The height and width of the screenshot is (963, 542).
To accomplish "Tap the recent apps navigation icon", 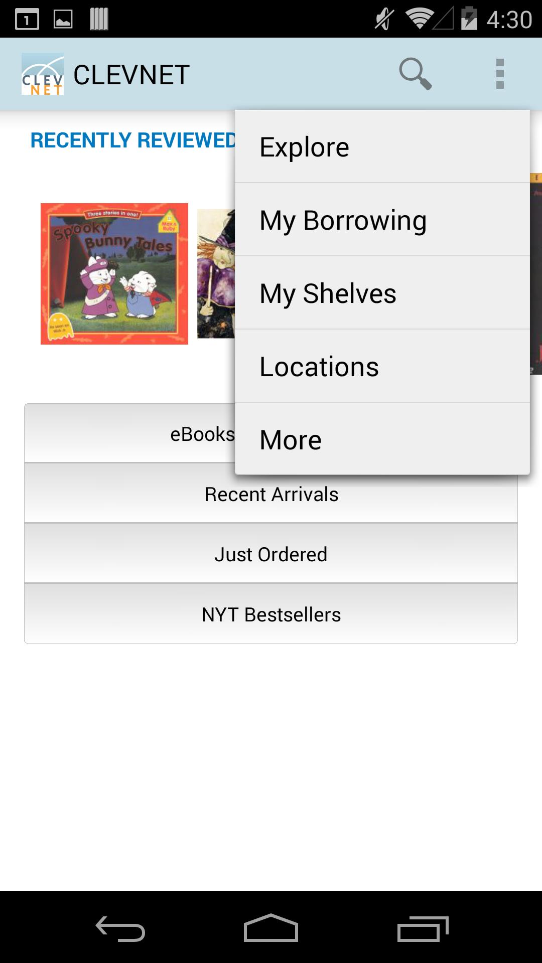I will (423, 929).
